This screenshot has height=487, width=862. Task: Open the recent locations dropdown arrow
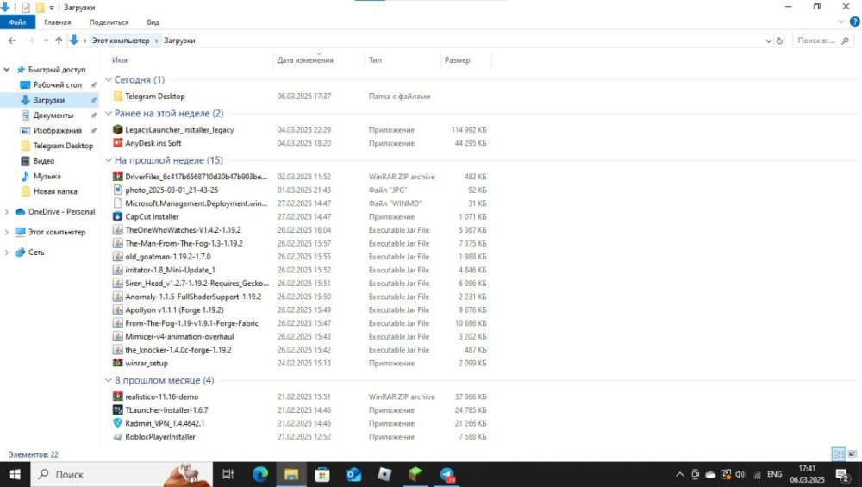click(x=45, y=41)
